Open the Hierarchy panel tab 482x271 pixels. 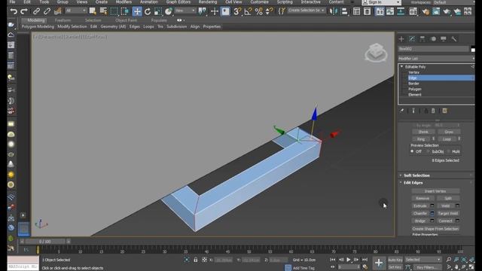[x=423, y=38]
